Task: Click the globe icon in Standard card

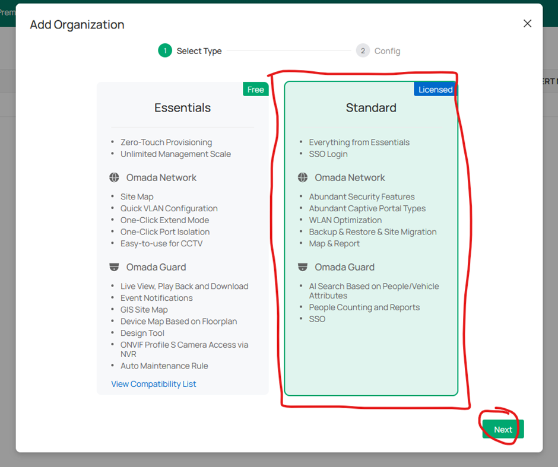Action: pos(303,177)
